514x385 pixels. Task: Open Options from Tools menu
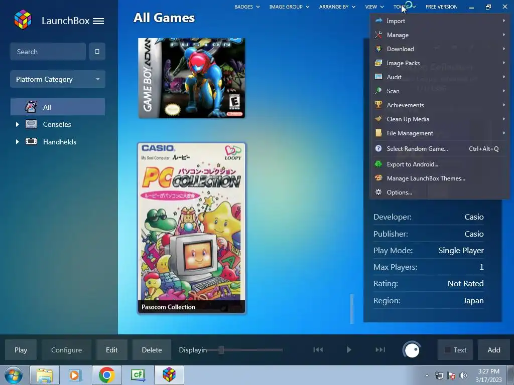[x=439, y=192]
